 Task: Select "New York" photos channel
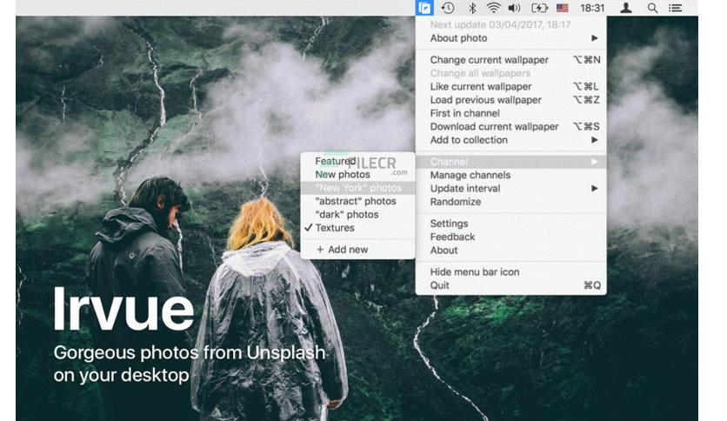(x=357, y=188)
